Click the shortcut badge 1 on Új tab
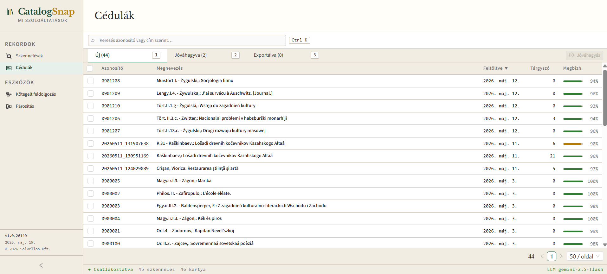Screen dimensions: 607x274 (x=156, y=55)
